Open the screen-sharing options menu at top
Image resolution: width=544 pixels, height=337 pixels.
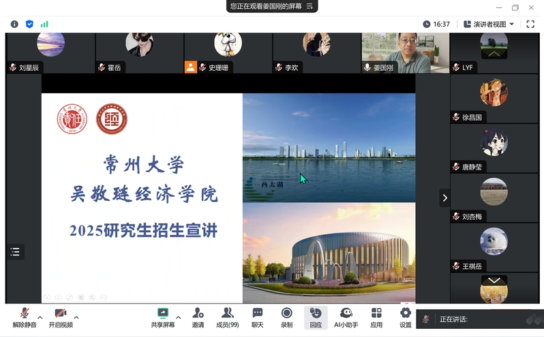tap(309, 6)
